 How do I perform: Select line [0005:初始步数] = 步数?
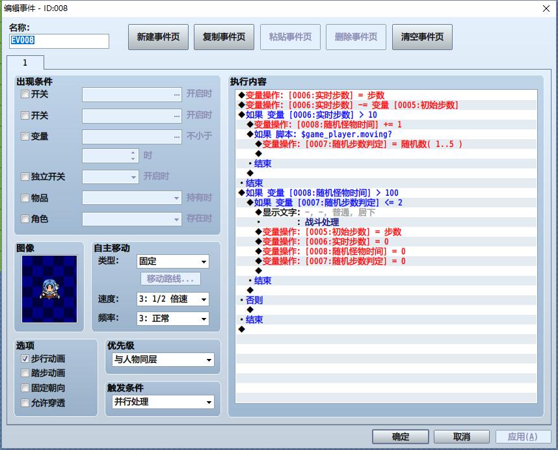click(386, 232)
